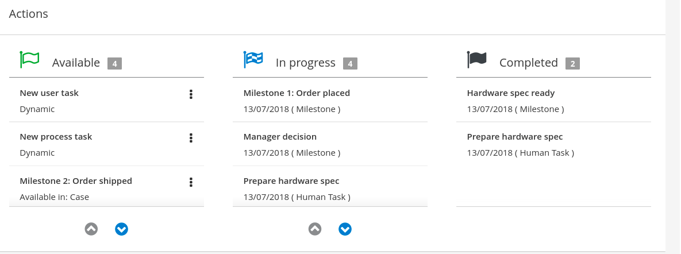Click the green Available flag icon
This screenshot has height=254, width=681.
pyautogui.click(x=29, y=60)
